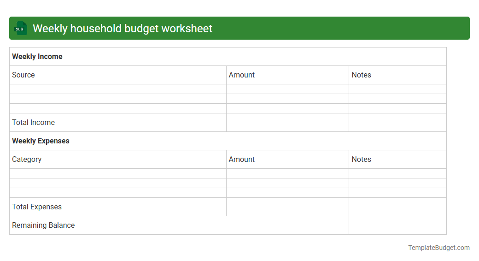Click the Amount header under Weekly Expenses
The width and height of the screenshot is (479, 261).
point(287,160)
